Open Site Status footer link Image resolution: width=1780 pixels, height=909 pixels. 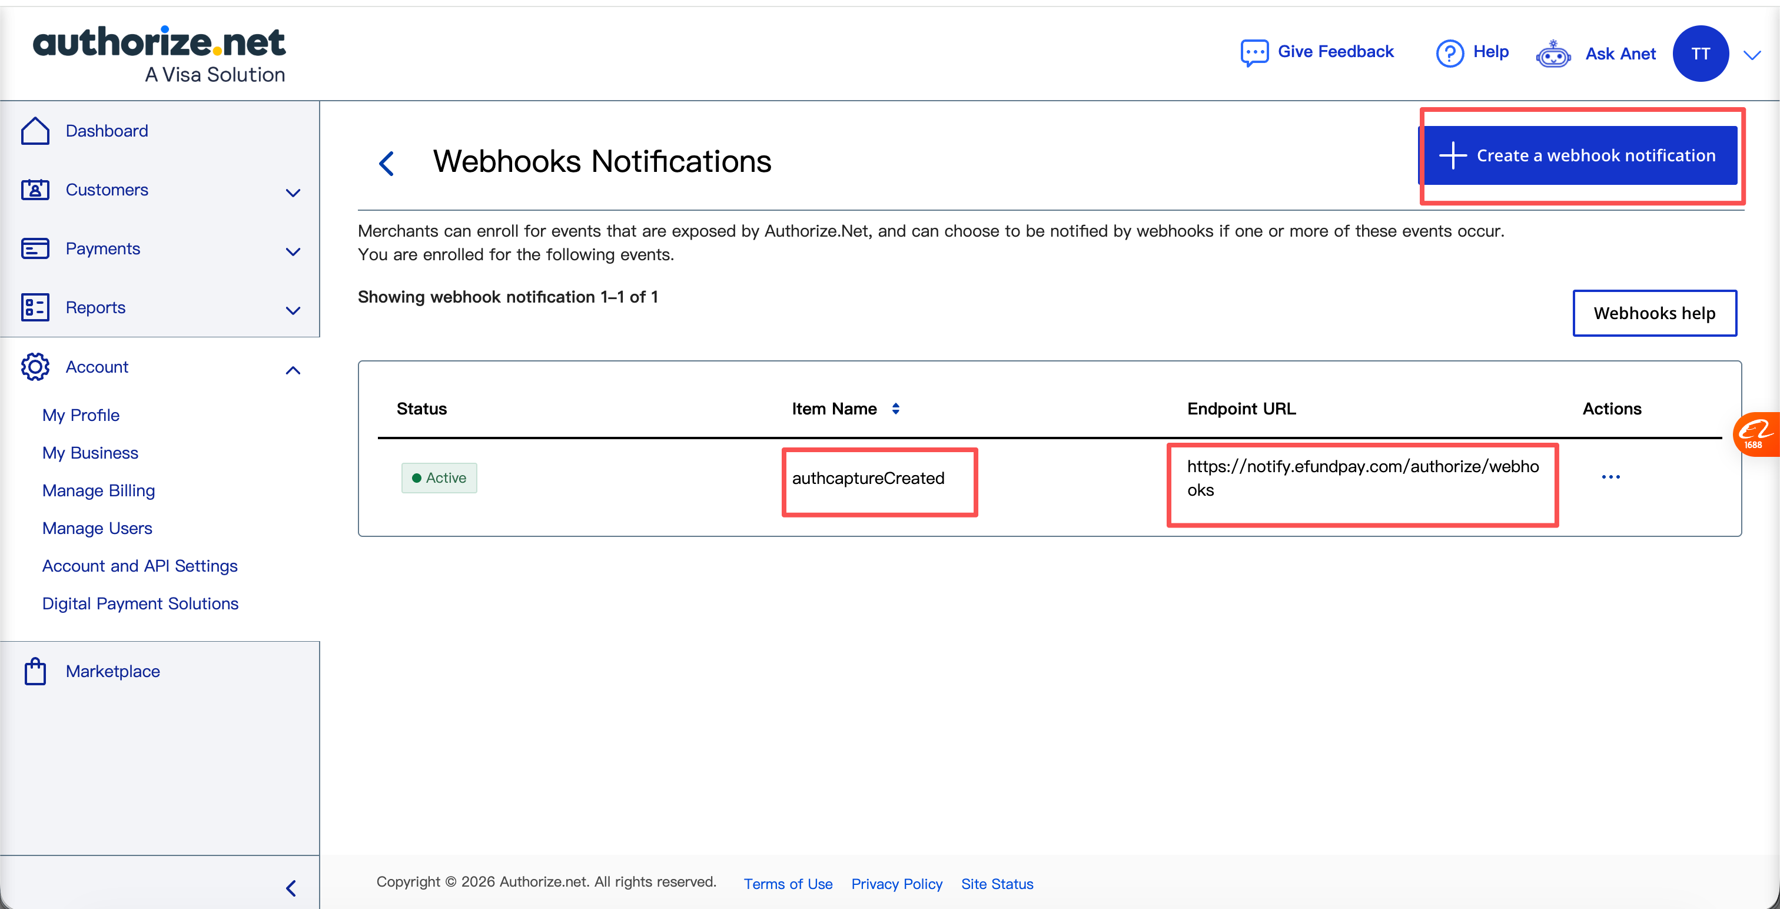click(997, 884)
